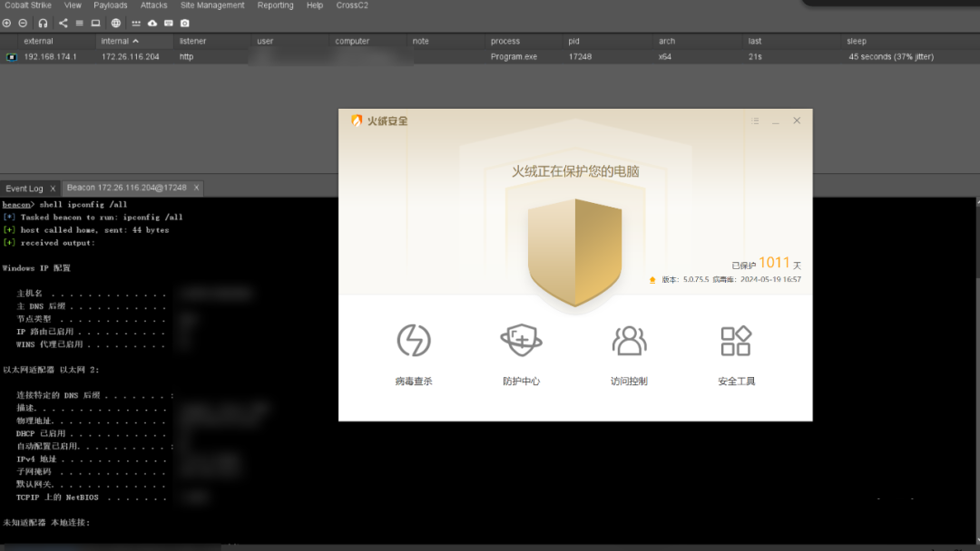The height and width of the screenshot is (551, 980).
Task: Click the 1011 protected days number
Action: coord(774,263)
